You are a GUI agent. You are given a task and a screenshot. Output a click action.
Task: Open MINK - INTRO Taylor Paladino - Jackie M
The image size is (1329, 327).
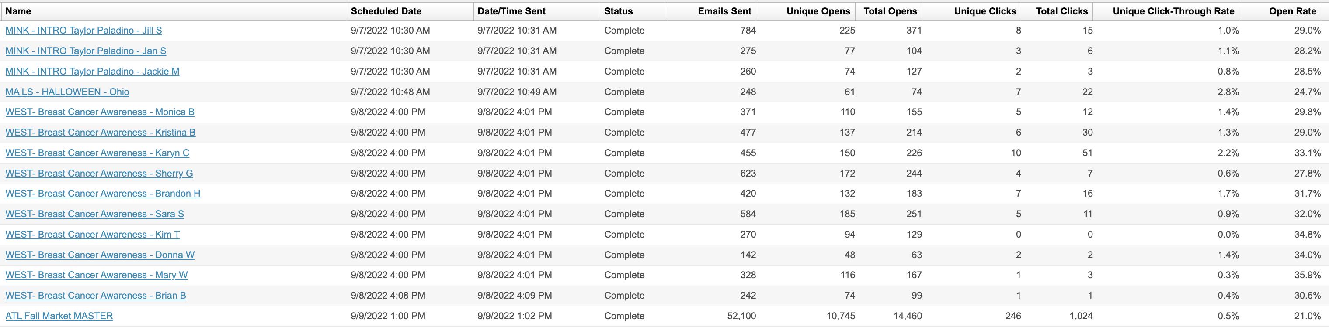point(92,71)
